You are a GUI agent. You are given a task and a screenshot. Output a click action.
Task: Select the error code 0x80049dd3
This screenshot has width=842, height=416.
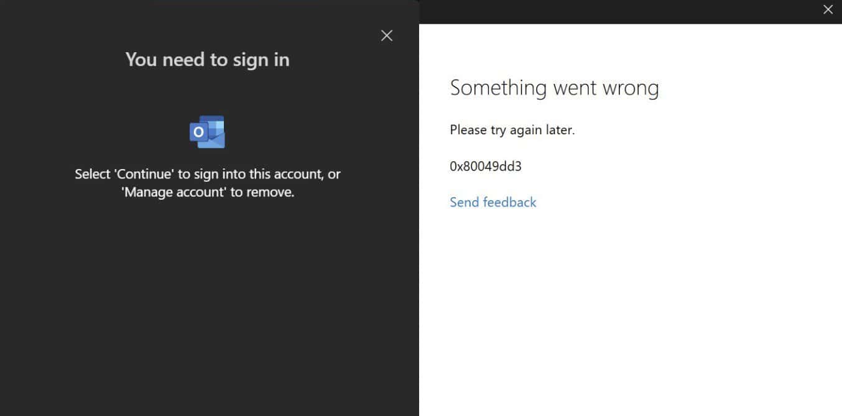(x=486, y=166)
